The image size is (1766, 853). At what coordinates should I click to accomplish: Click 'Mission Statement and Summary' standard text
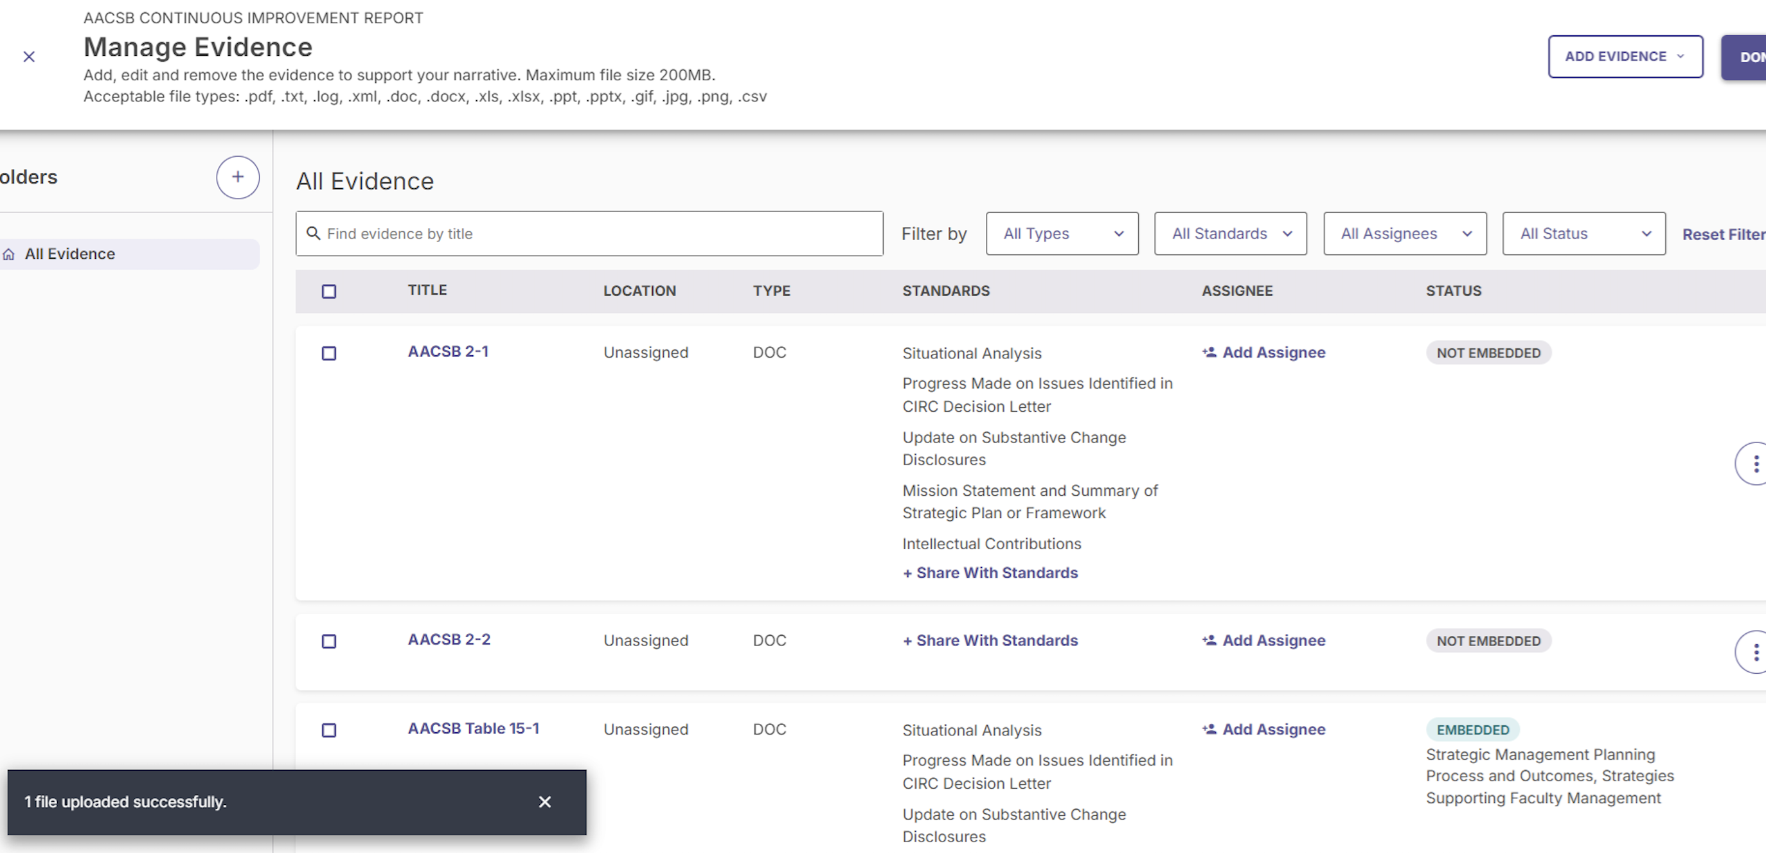click(x=1030, y=502)
